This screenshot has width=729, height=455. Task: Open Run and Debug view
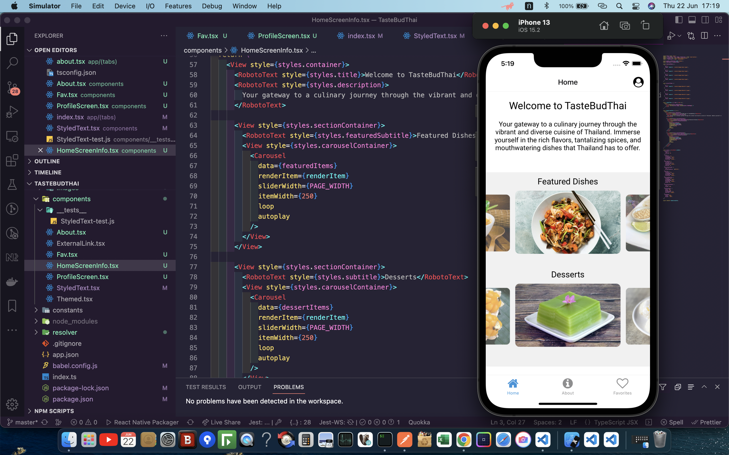click(x=12, y=112)
